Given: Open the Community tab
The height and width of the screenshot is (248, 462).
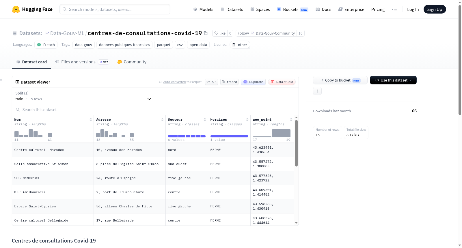Looking at the screenshot, I should tap(132, 62).
